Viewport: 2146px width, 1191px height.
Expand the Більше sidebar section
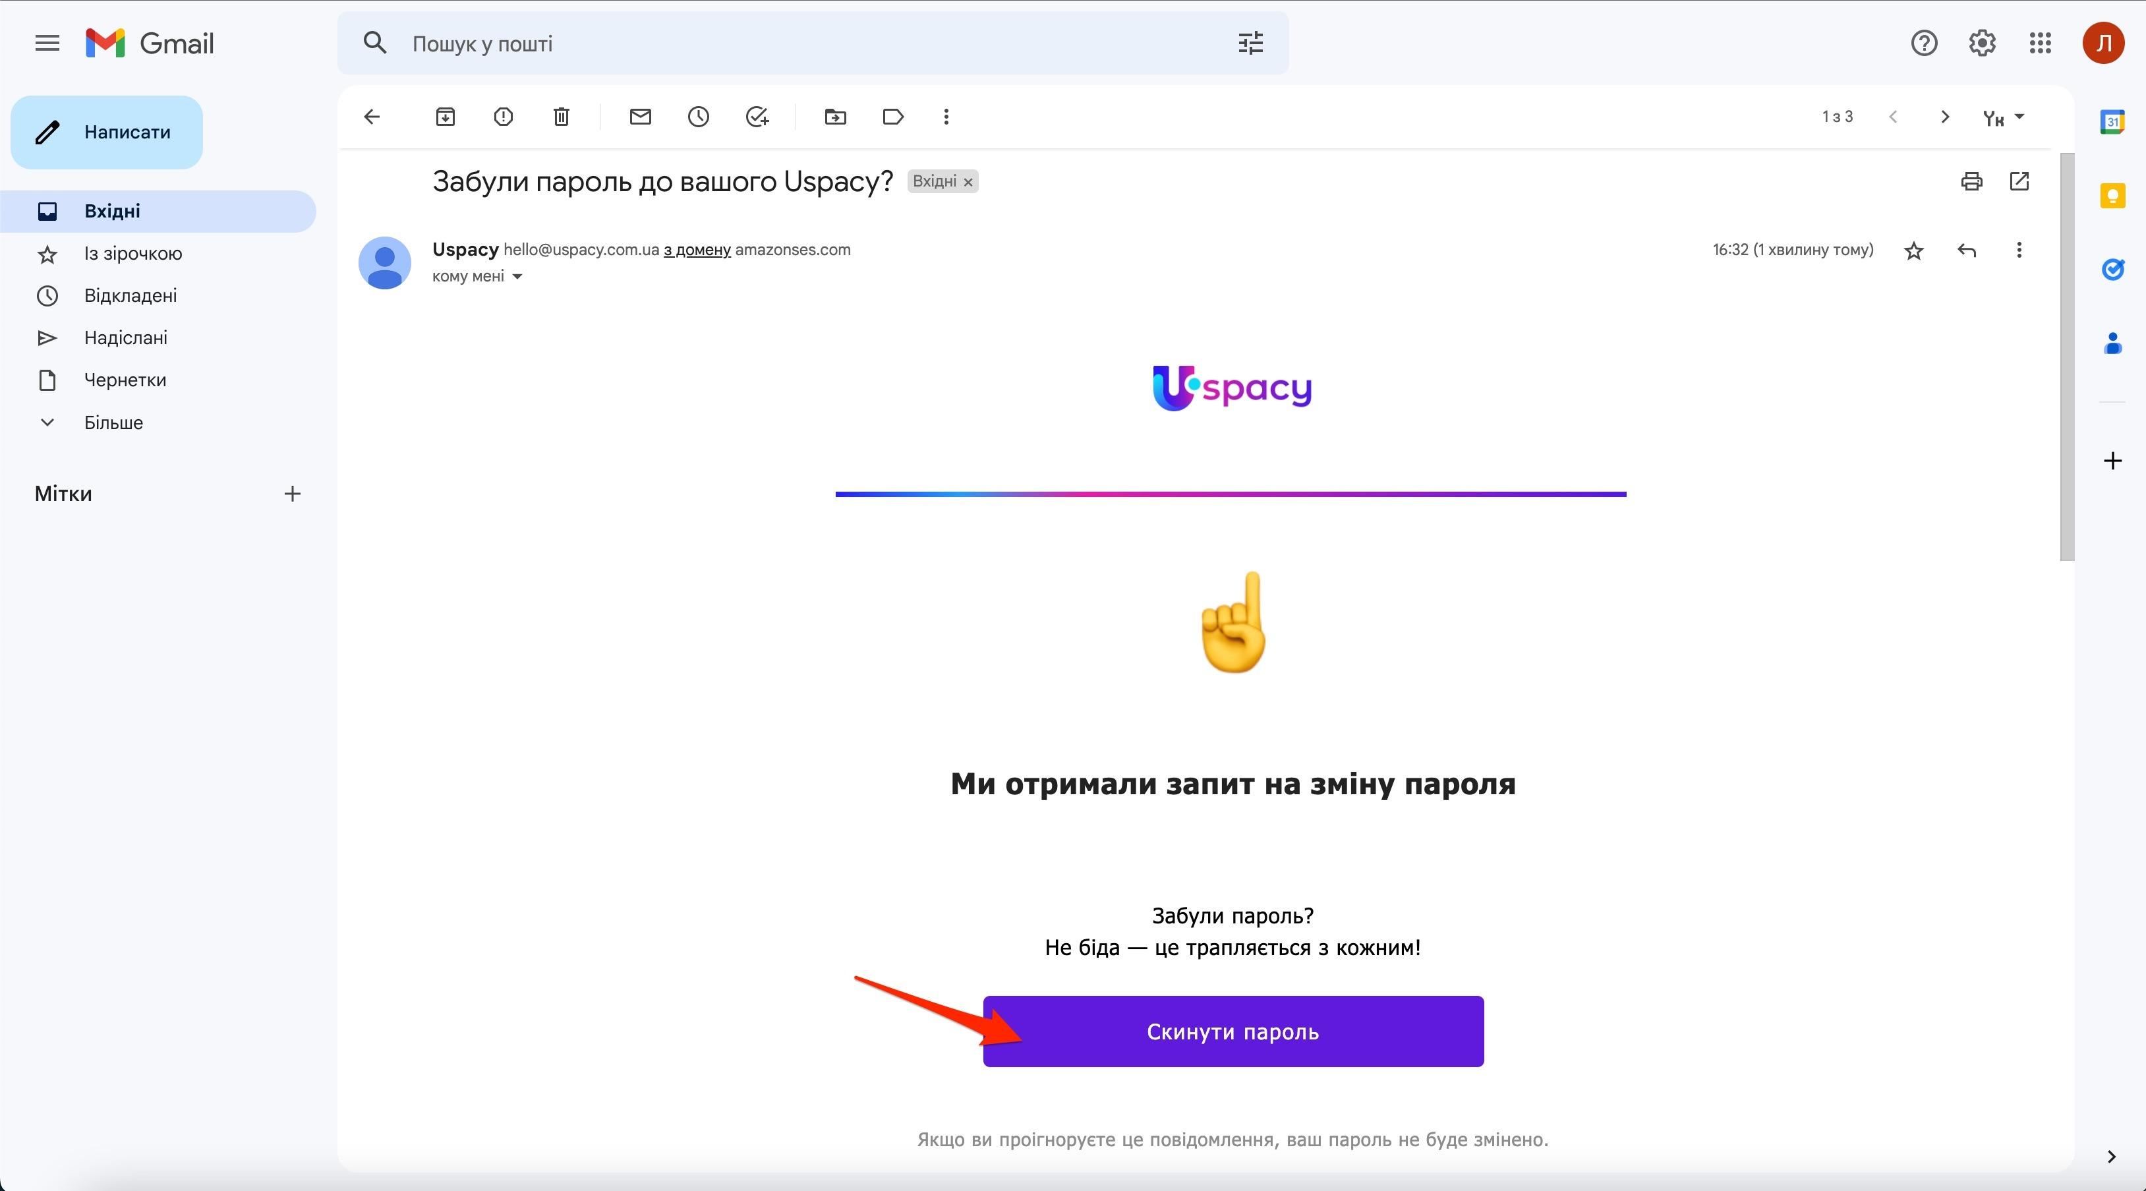click(x=113, y=422)
